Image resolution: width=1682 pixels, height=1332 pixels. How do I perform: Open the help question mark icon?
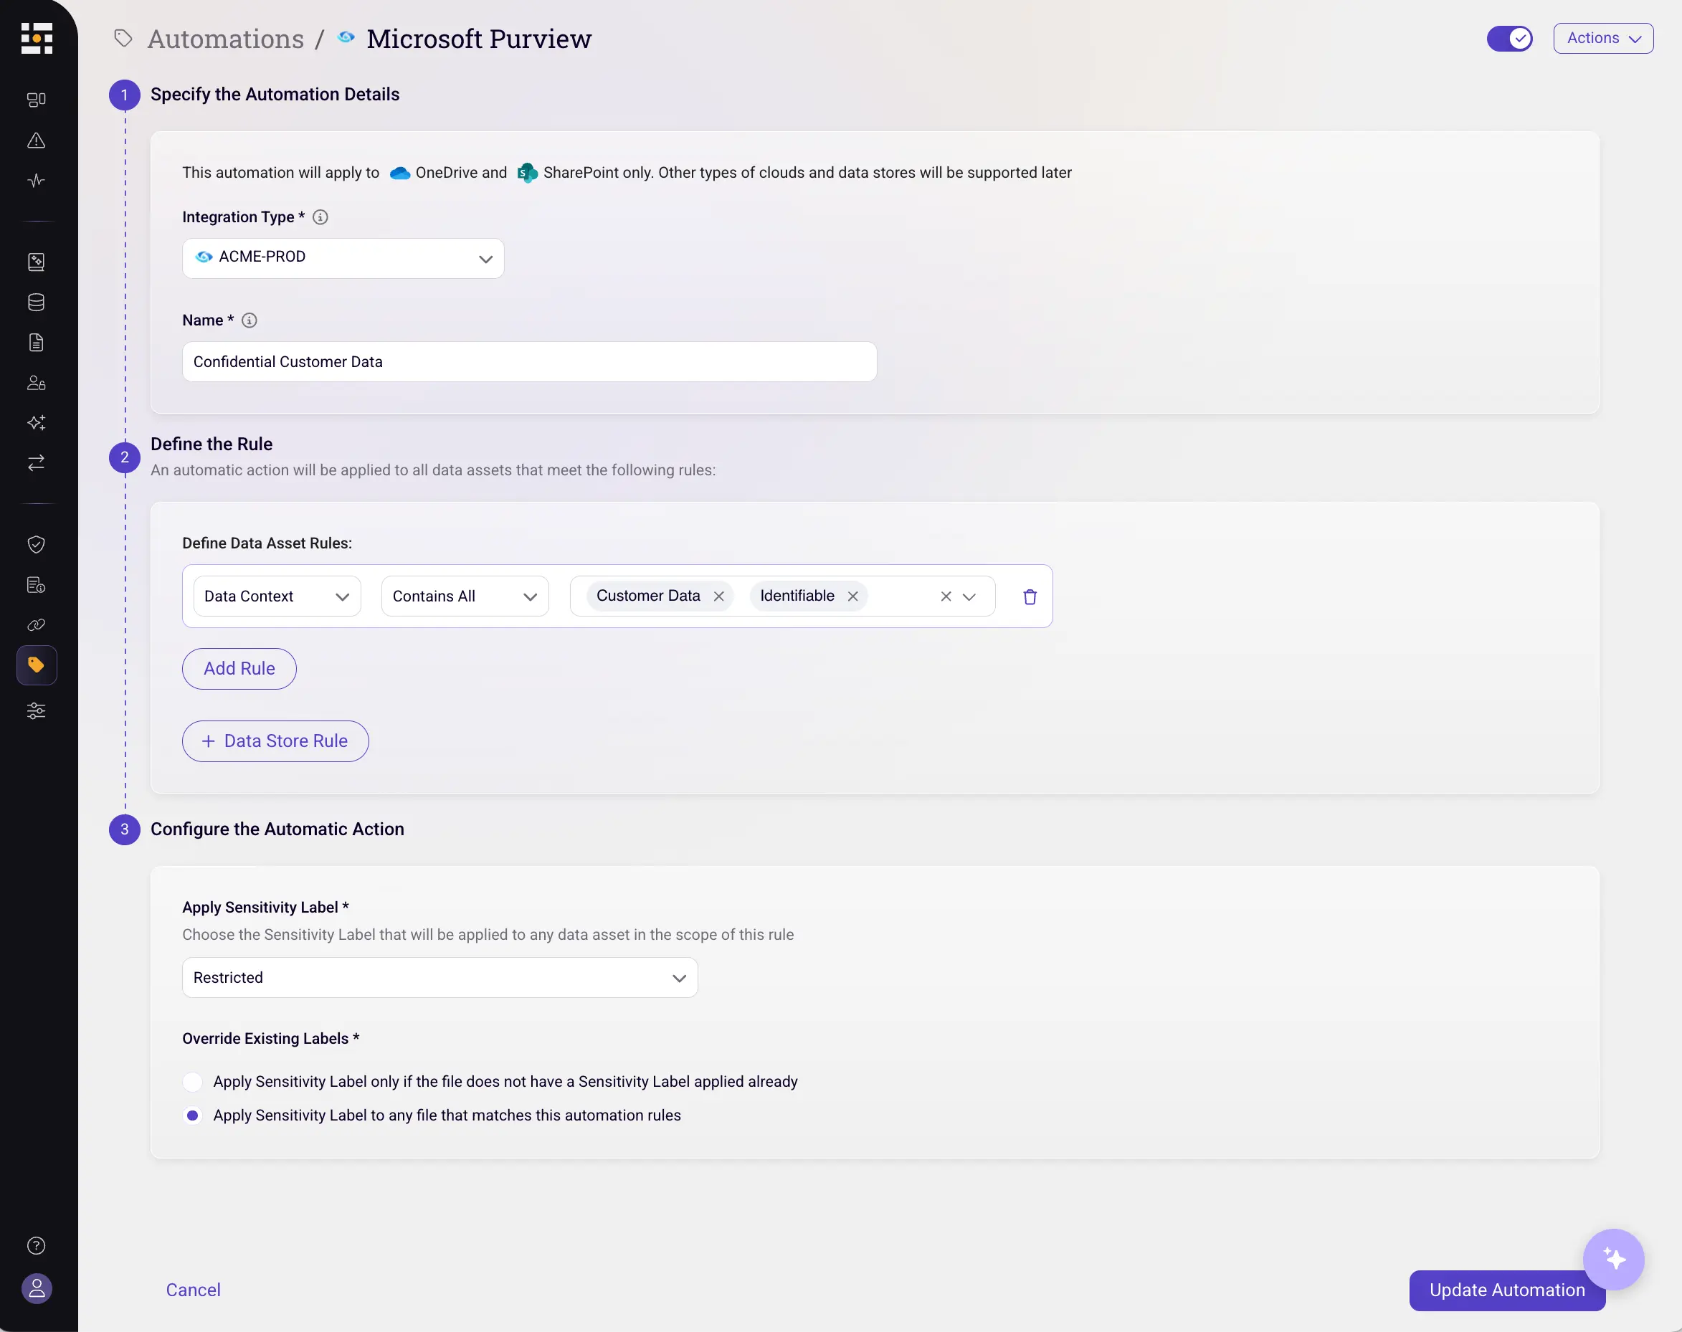click(x=37, y=1245)
